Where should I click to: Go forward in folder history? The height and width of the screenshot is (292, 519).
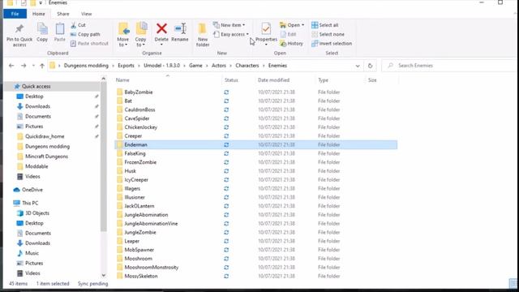(24, 66)
